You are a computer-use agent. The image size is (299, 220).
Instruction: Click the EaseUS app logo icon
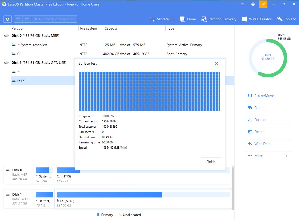[x=4, y=4]
